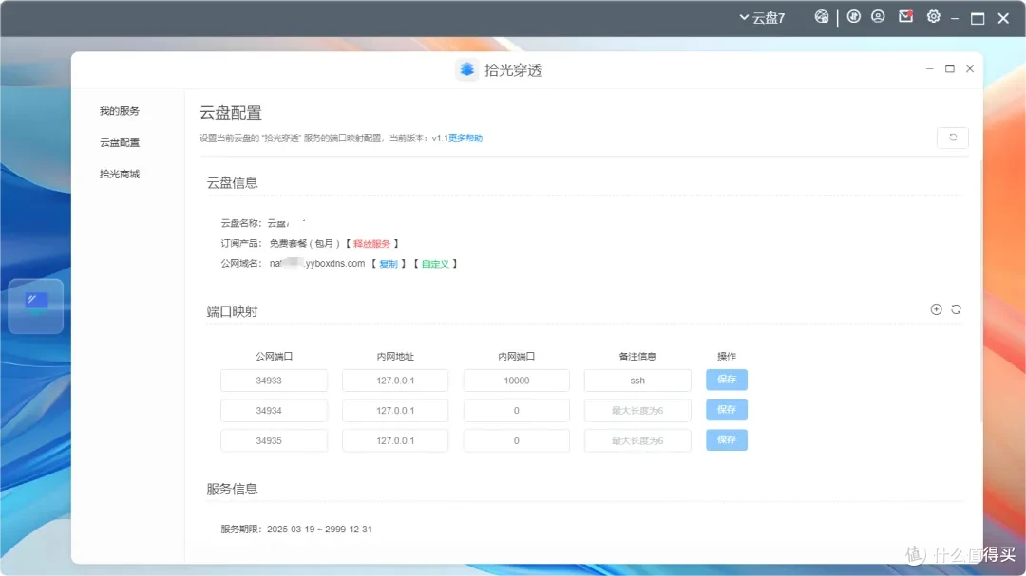This screenshot has width=1026, height=576.
Task: Click remark field in 34934 row
Action: click(637, 411)
